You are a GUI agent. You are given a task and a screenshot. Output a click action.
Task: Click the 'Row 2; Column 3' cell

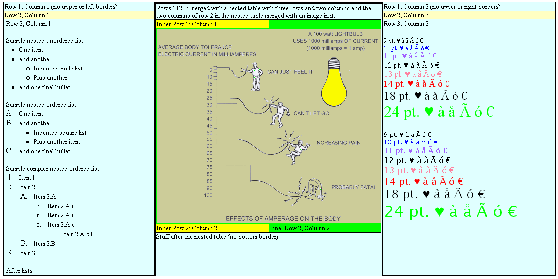tap(468, 15)
